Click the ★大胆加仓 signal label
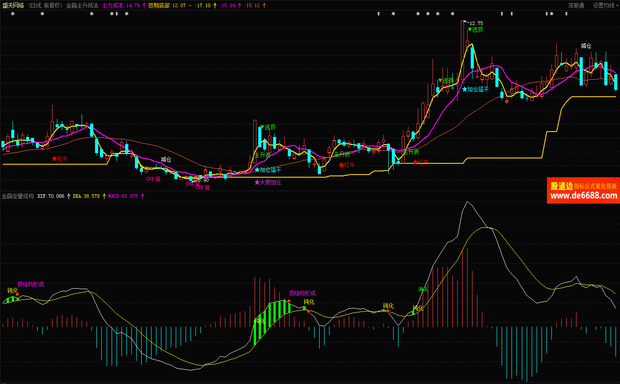This screenshot has height=384, width=620. [268, 183]
